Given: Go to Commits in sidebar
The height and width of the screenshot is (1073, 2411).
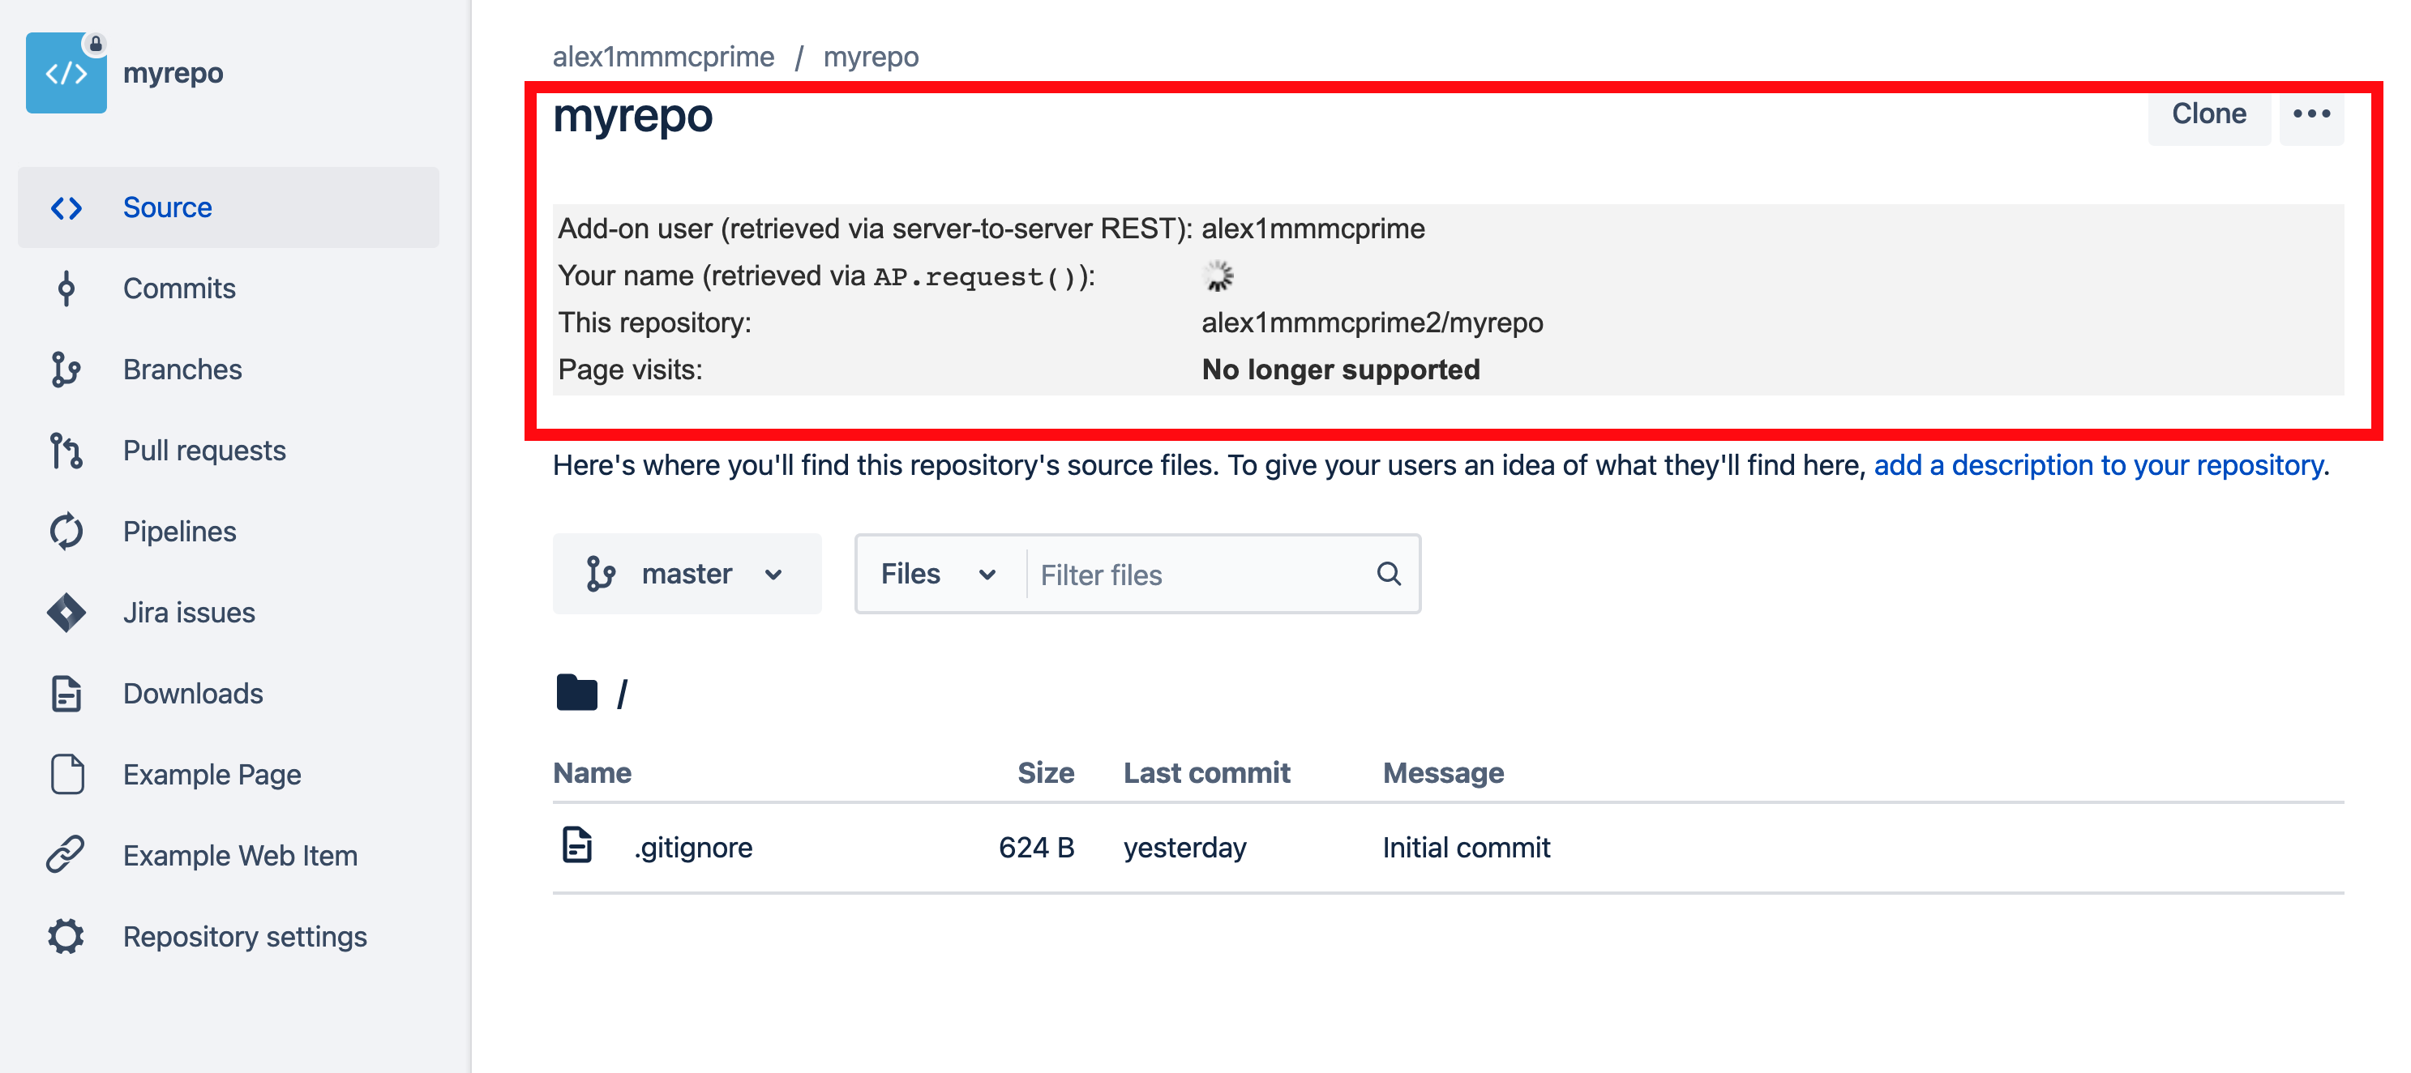Looking at the screenshot, I should coord(229,289).
